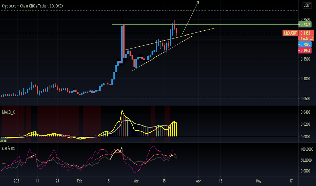Click the KDJ & RSI indicator title
The width and height of the screenshot is (316, 186).
(9, 148)
